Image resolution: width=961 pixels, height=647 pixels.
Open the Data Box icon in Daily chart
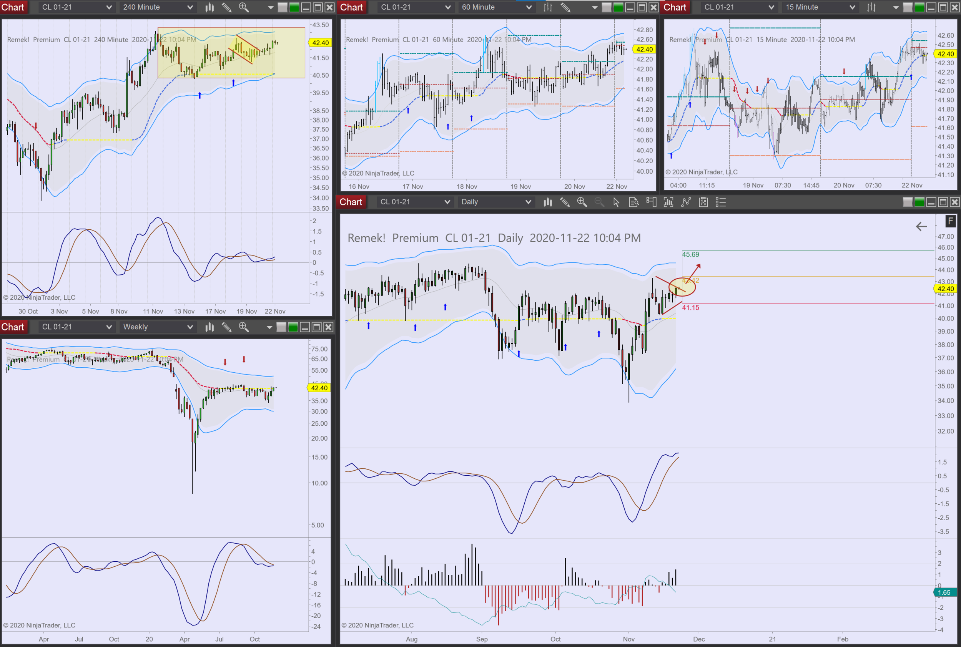click(633, 202)
